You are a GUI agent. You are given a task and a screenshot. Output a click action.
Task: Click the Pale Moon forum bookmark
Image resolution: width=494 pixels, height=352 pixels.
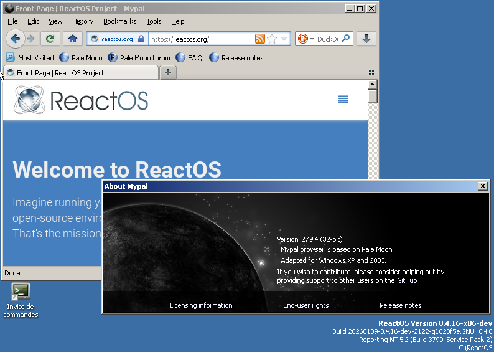[x=139, y=58]
